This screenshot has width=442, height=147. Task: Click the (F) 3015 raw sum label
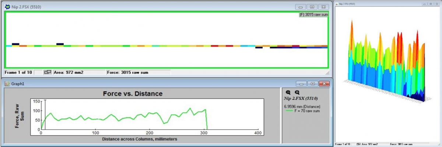click(x=313, y=14)
